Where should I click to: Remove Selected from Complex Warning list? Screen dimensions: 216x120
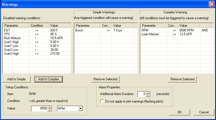(183, 79)
